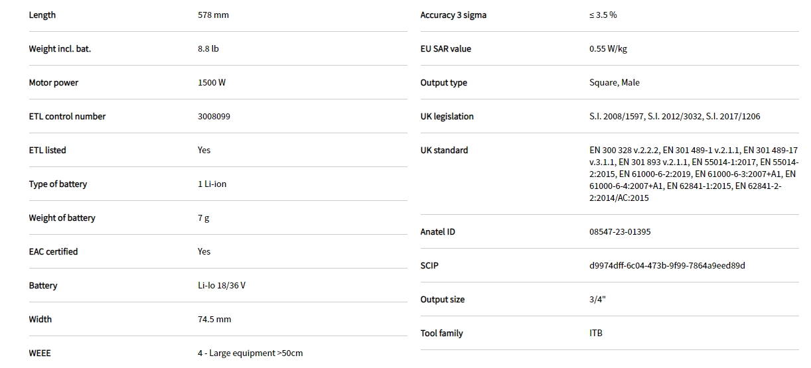This screenshot has height=368, width=811.
Task: Select the 7 g battery weight value
Action: (203, 217)
